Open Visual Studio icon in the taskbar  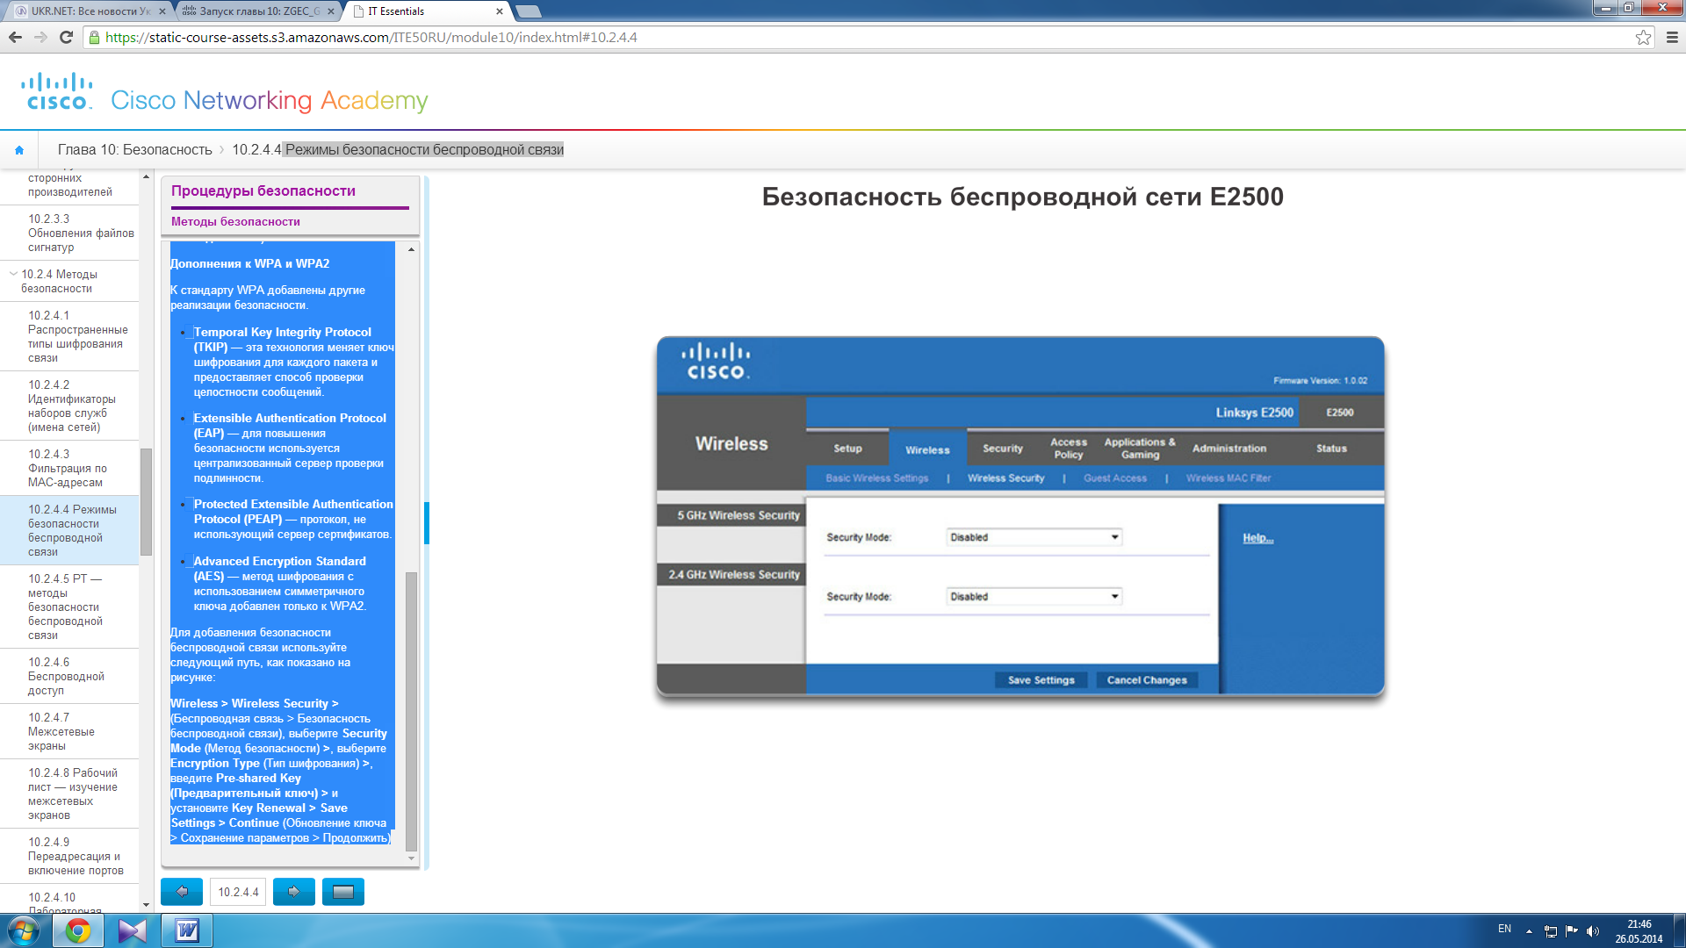tap(133, 930)
